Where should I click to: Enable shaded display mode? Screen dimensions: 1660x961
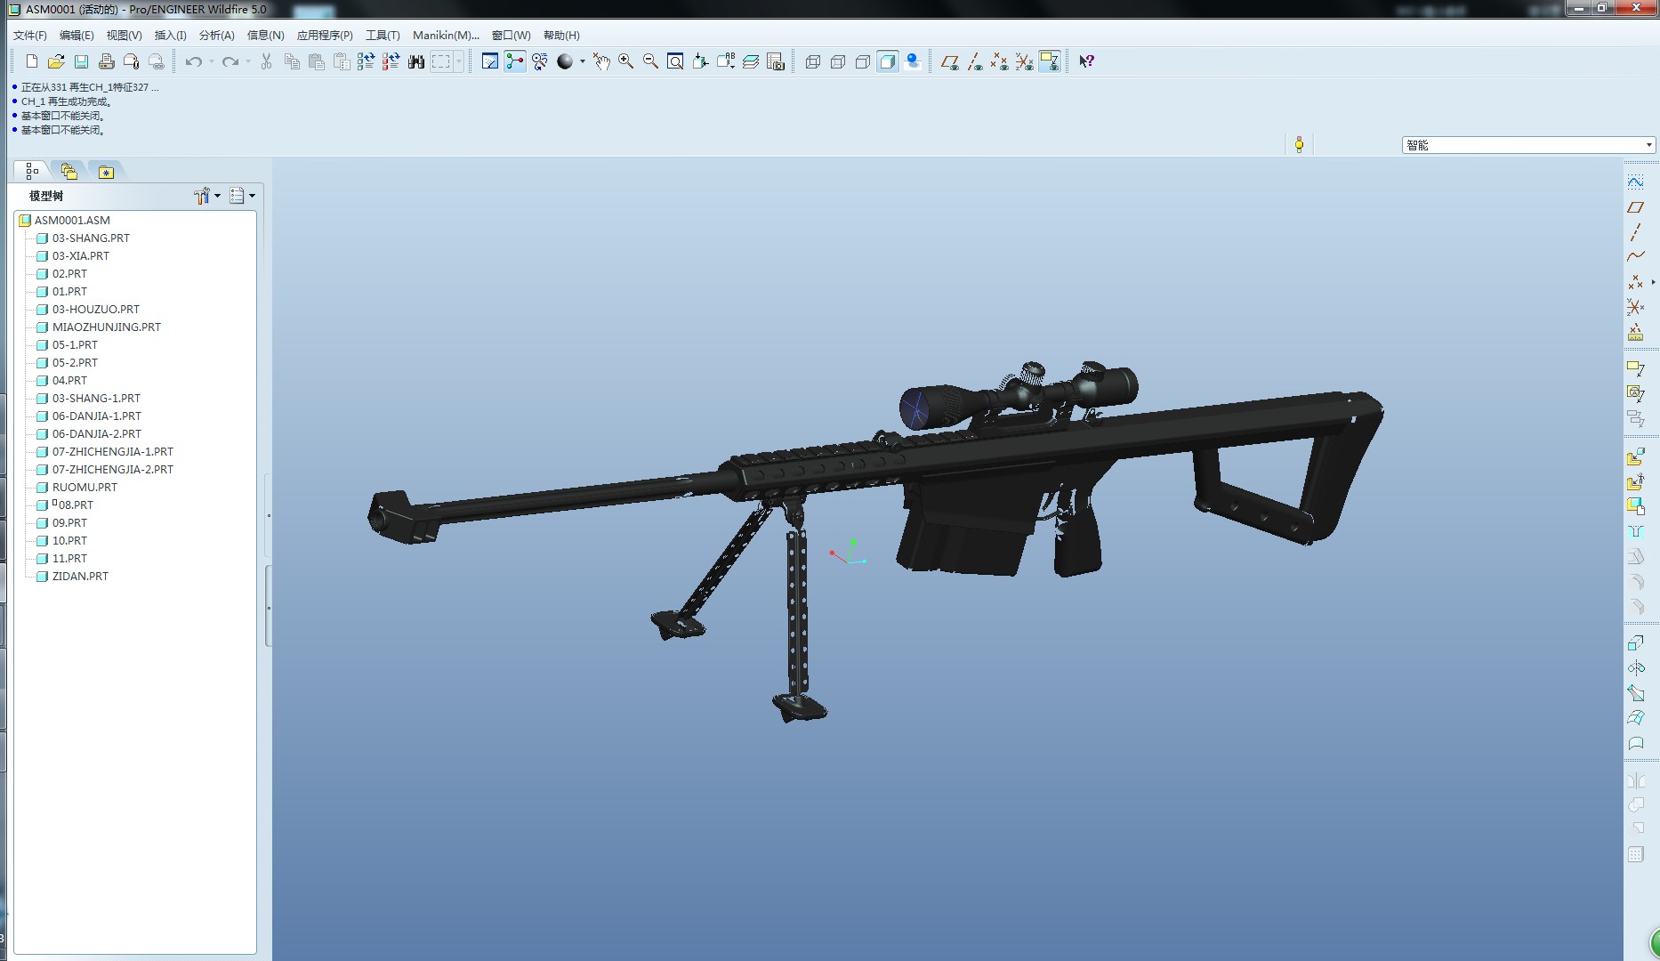(x=888, y=62)
